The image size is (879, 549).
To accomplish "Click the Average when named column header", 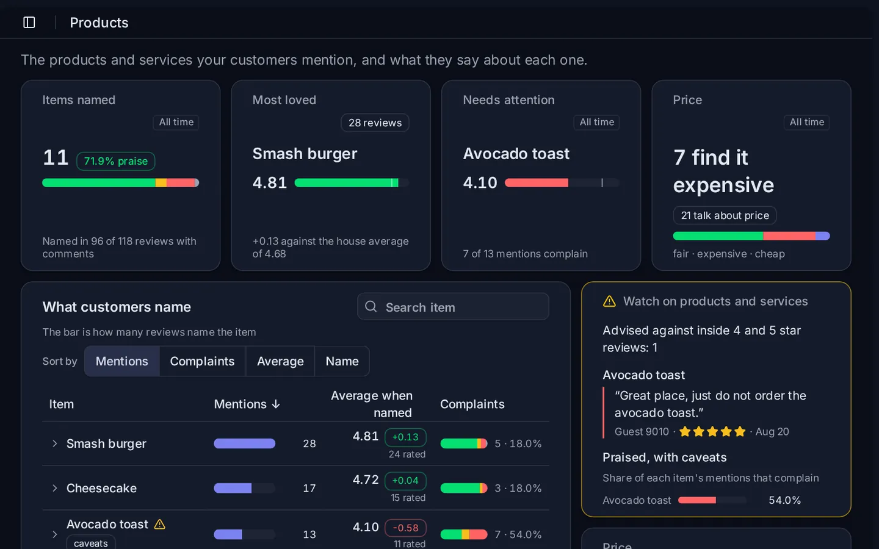I will [x=372, y=404].
